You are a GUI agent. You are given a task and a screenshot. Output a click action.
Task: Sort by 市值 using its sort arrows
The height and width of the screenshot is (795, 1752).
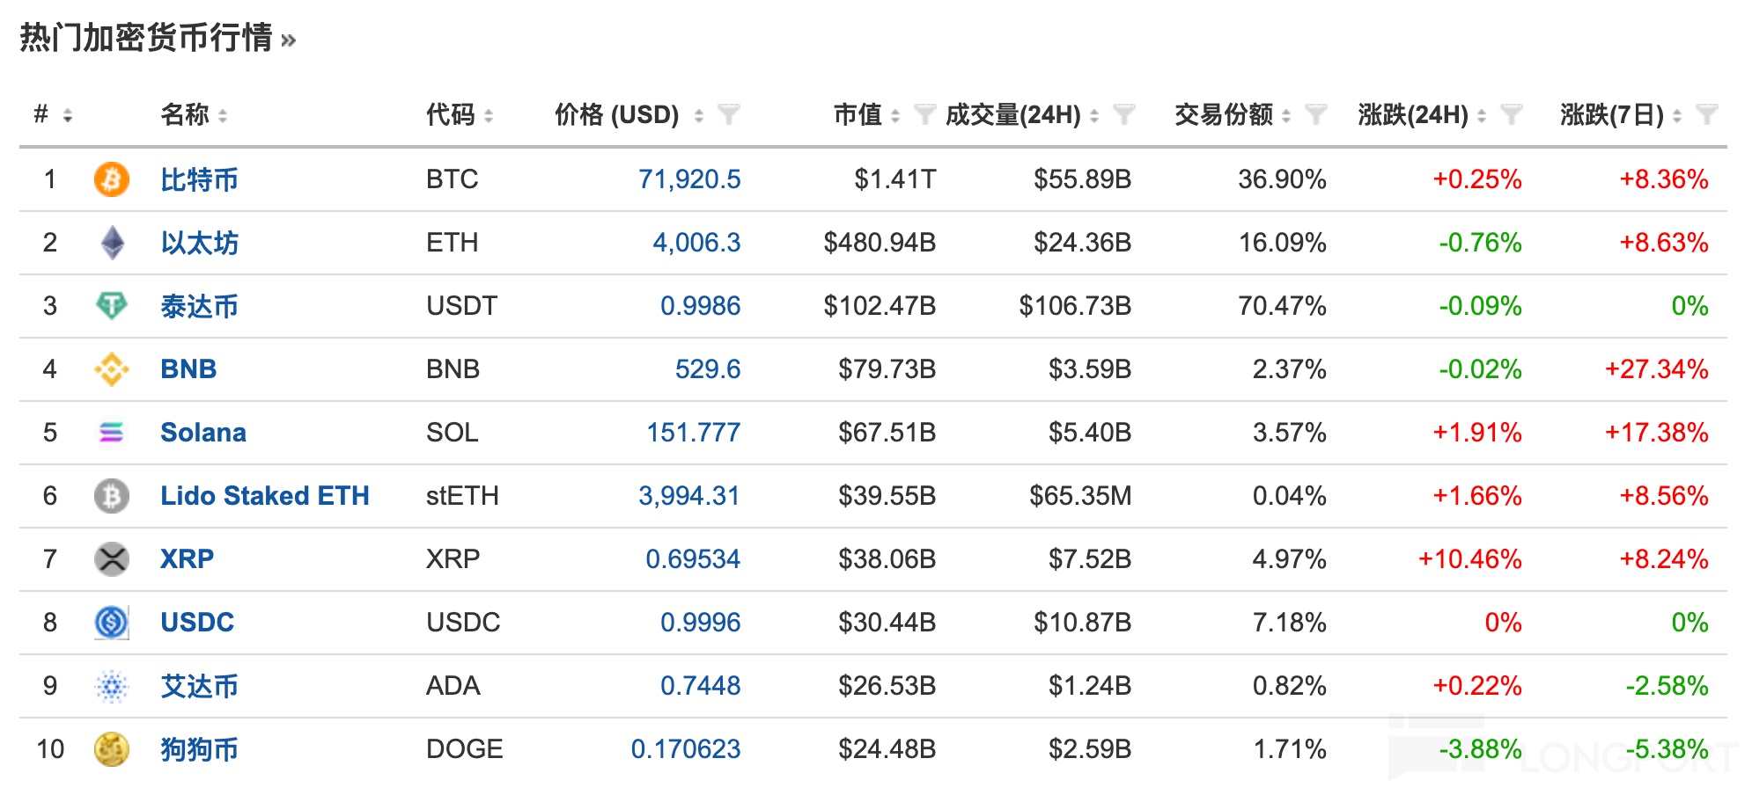click(x=895, y=115)
